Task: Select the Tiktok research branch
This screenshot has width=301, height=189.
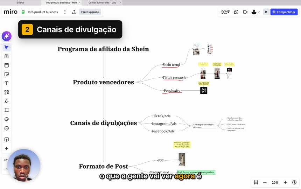Action: (174, 77)
